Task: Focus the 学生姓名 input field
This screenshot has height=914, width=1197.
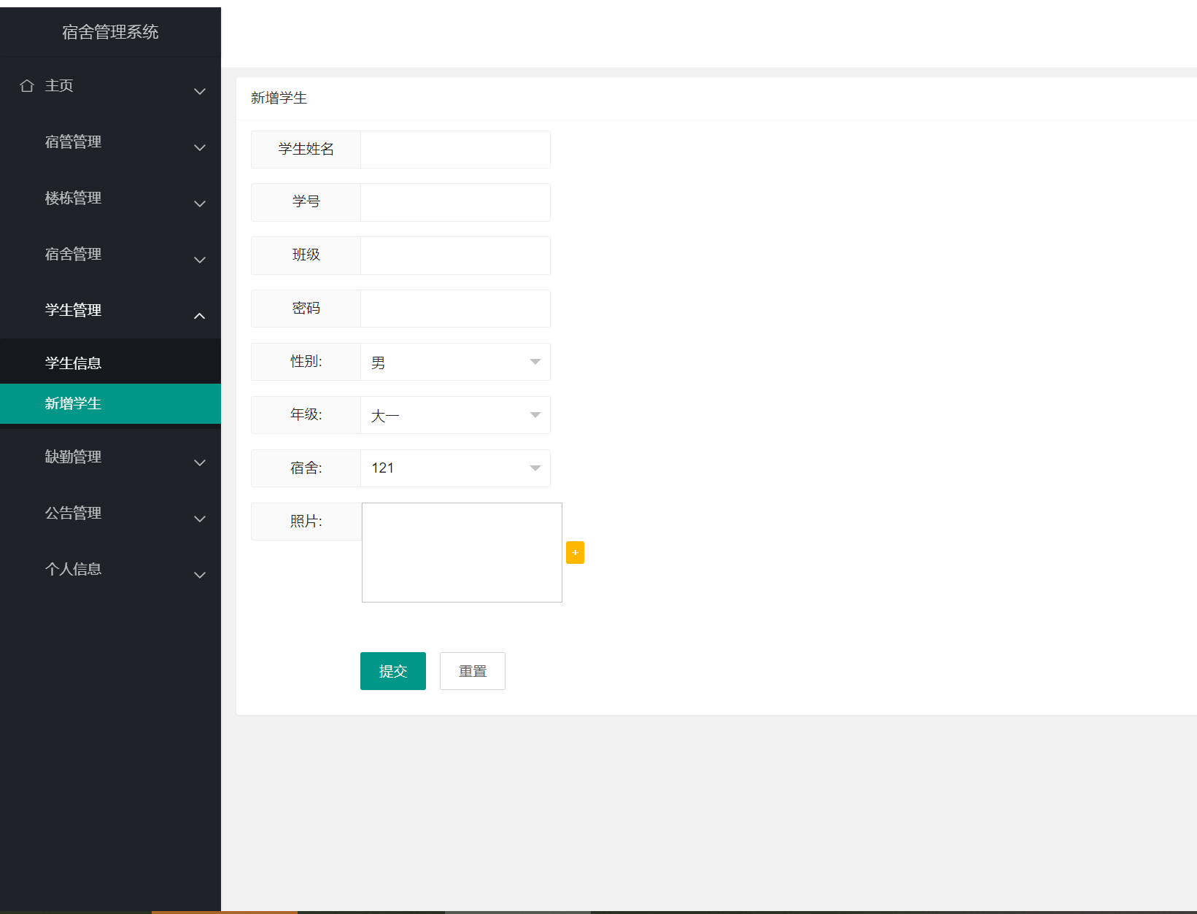Action: pyautogui.click(x=455, y=150)
